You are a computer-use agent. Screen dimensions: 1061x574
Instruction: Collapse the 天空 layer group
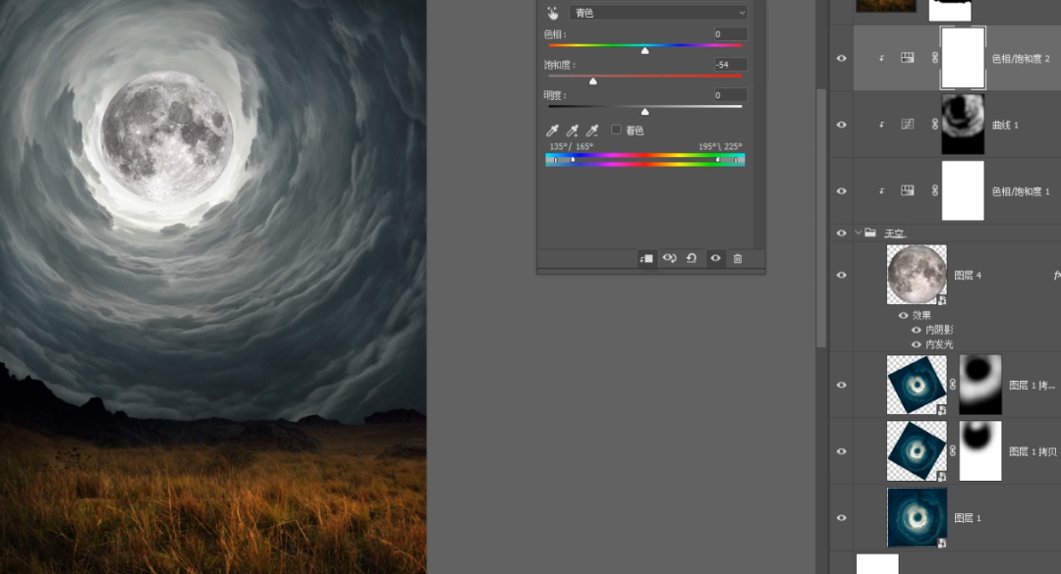[x=858, y=233]
